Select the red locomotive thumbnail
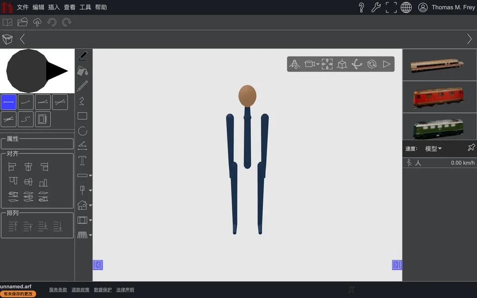The height and width of the screenshot is (298, 477). pos(439,97)
